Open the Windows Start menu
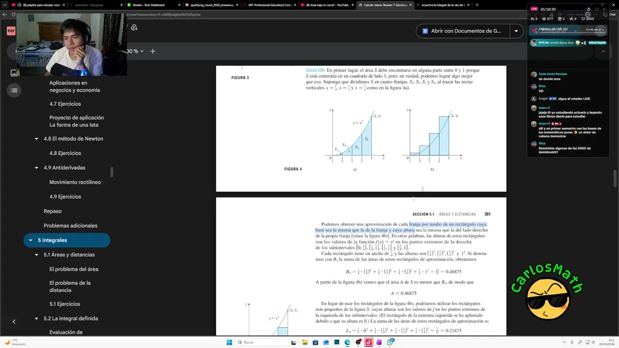The height and width of the screenshot is (348, 619). point(229,342)
